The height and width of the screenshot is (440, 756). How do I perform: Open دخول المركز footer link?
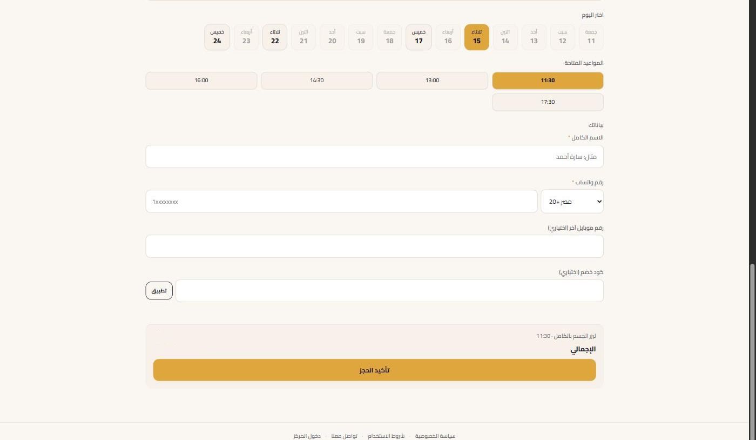(x=307, y=436)
